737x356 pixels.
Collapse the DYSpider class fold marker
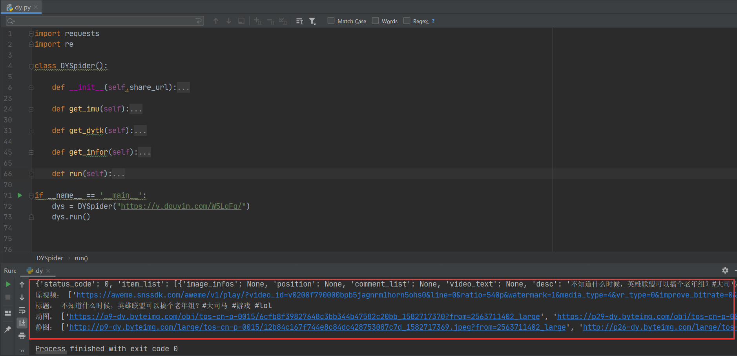click(x=31, y=66)
